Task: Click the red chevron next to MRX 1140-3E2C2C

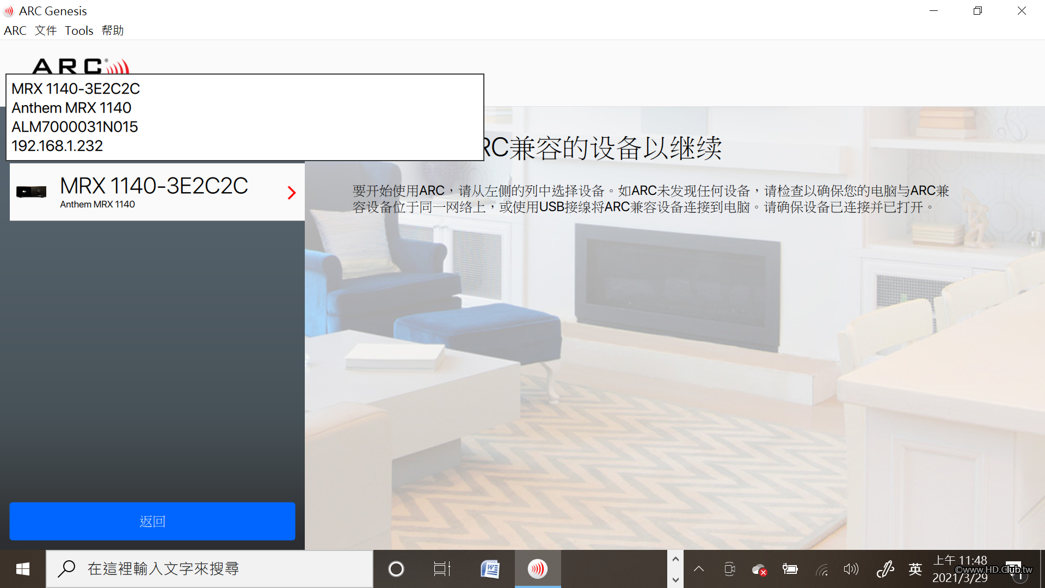Action: [x=292, y=192]
